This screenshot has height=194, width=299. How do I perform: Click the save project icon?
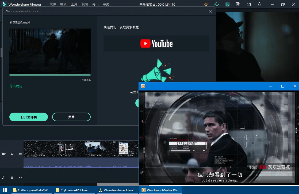click(238, 4)
